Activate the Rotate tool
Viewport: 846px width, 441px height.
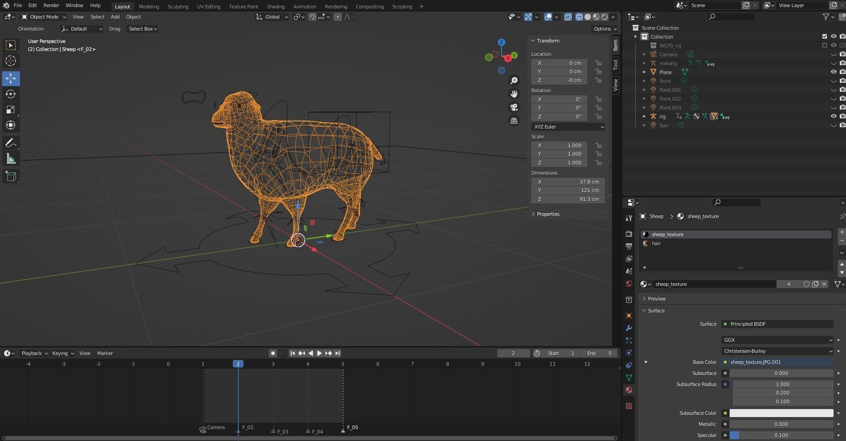point(11,94)
